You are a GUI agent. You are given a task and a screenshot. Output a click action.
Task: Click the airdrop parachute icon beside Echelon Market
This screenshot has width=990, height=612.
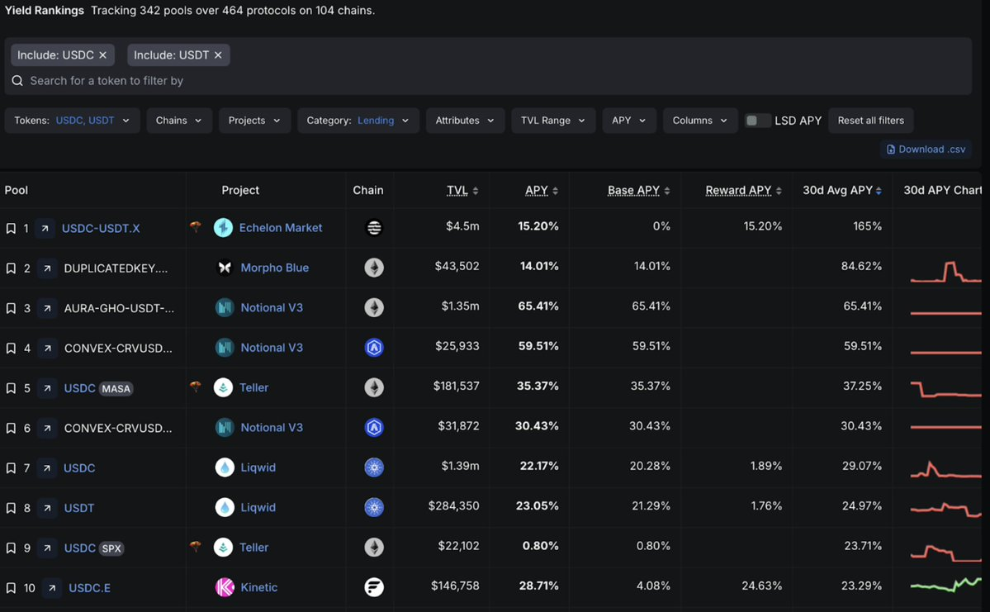[196, 226]
